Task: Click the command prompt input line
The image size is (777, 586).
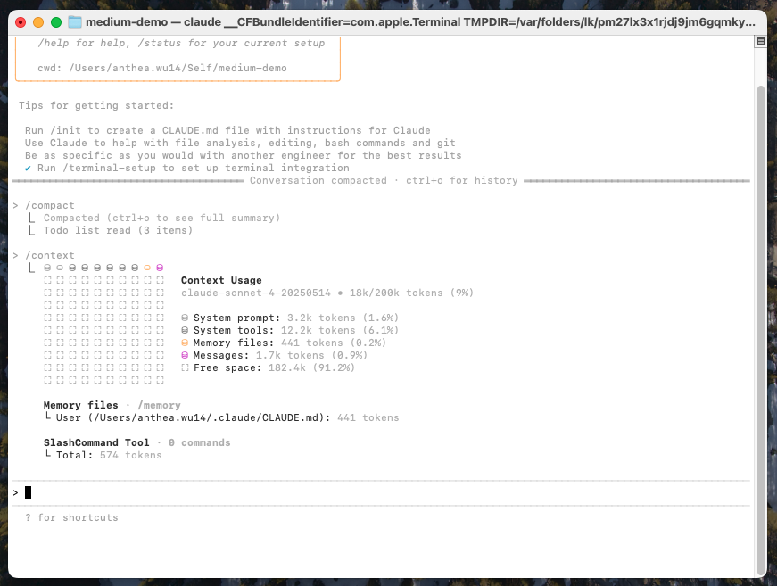Action: pyautogui.click(x=381, y=493)
